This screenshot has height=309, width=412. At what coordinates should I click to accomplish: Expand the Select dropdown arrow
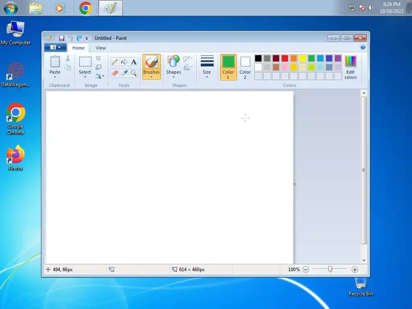(x=85, y=77)
